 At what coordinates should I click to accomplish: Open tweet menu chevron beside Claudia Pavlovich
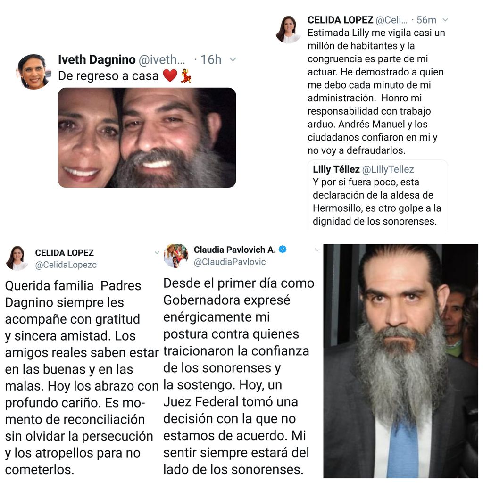click(x=316, y=250)
